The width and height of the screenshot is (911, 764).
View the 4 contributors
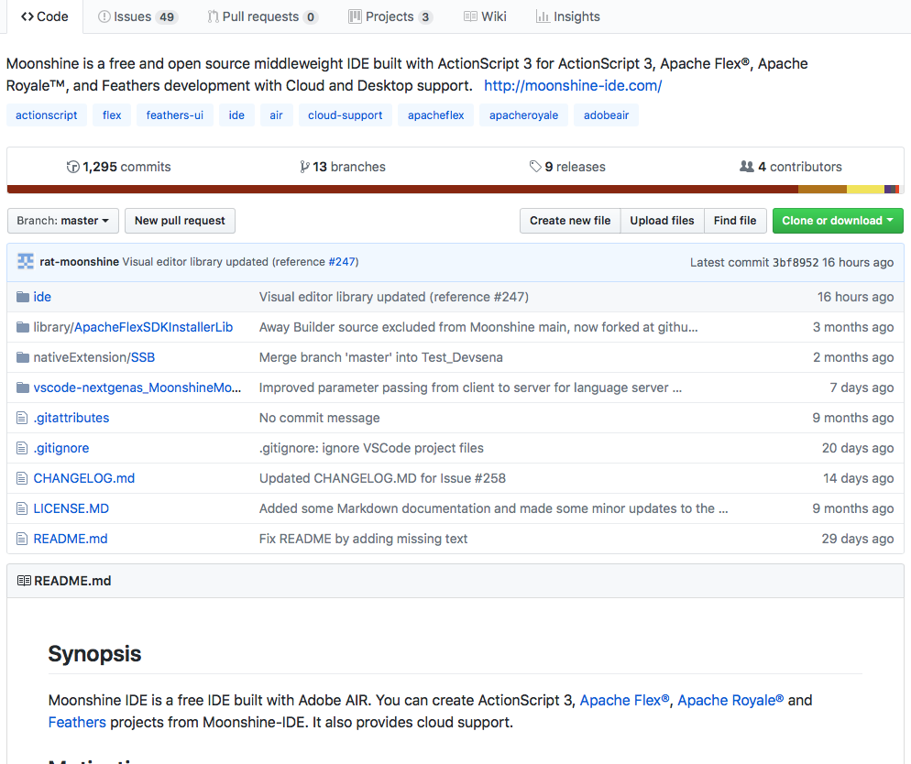(790, 168)
